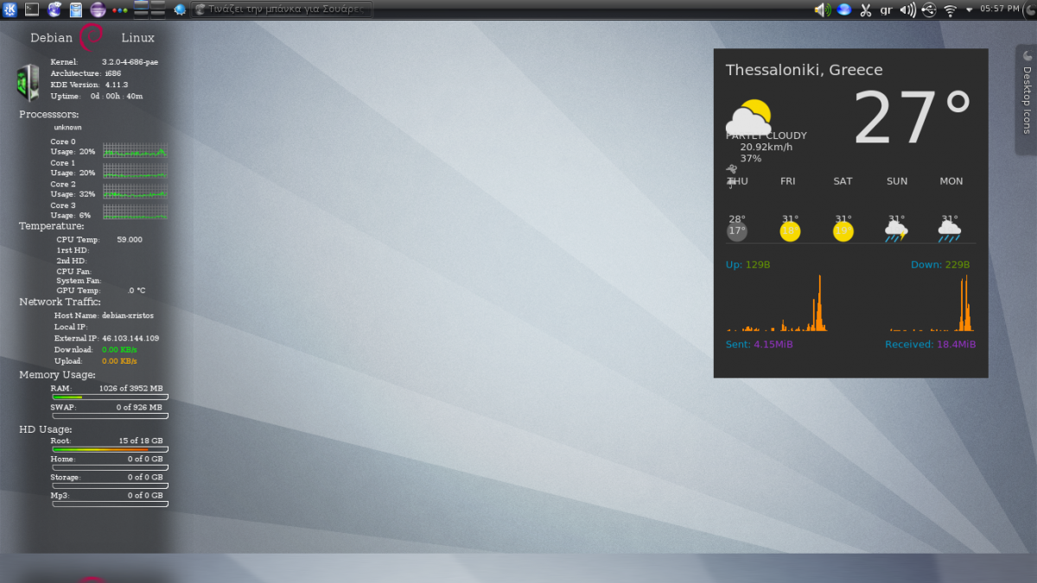The image size is (1037, 583).
Task: Open the speaker with green waves tray icon
Action: [822, 10]
